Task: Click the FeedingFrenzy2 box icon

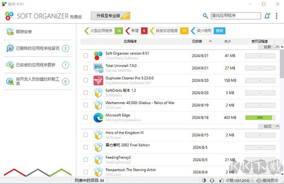Action: 98,160
